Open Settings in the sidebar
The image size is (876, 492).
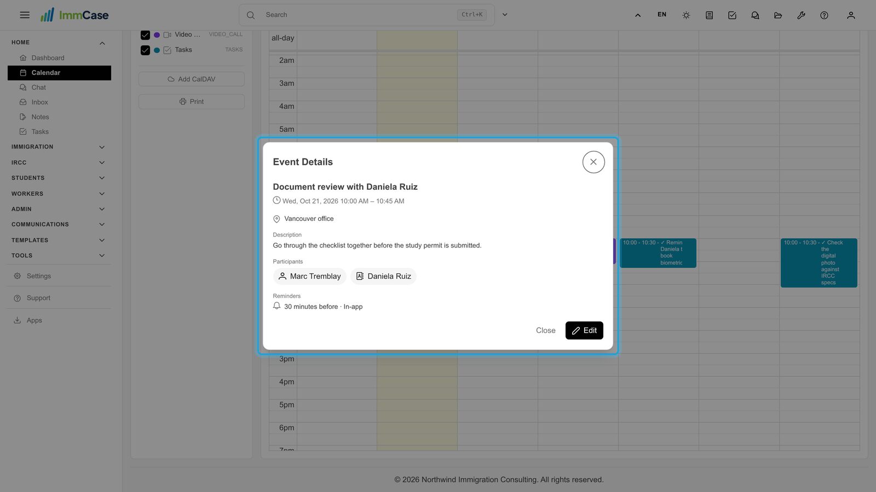(59, 276)
